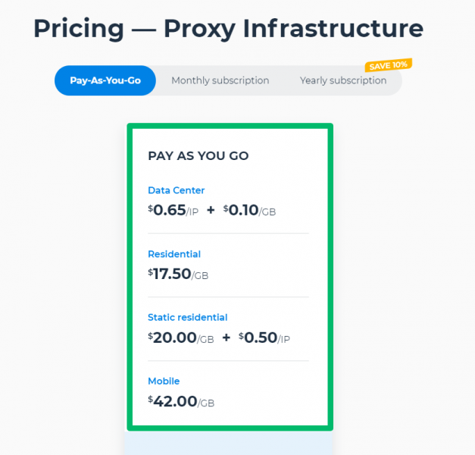
Task: Click the SAVE 10% badge
Action: [x=389, y=65]
